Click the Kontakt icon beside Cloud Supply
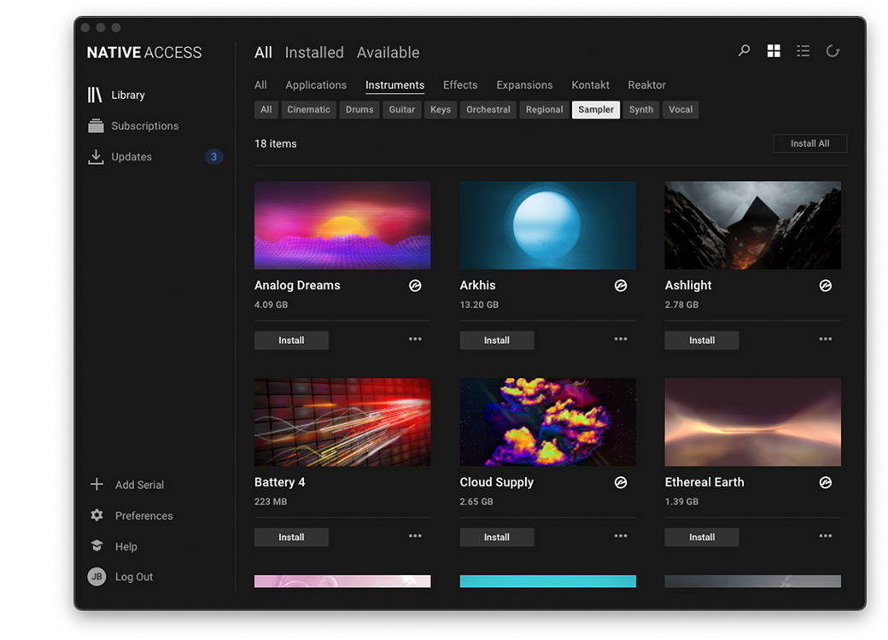 point(621,483)
